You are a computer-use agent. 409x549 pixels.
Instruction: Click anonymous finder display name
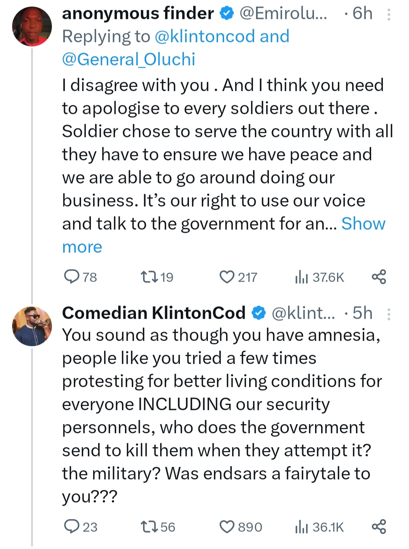tap(138, 14)
